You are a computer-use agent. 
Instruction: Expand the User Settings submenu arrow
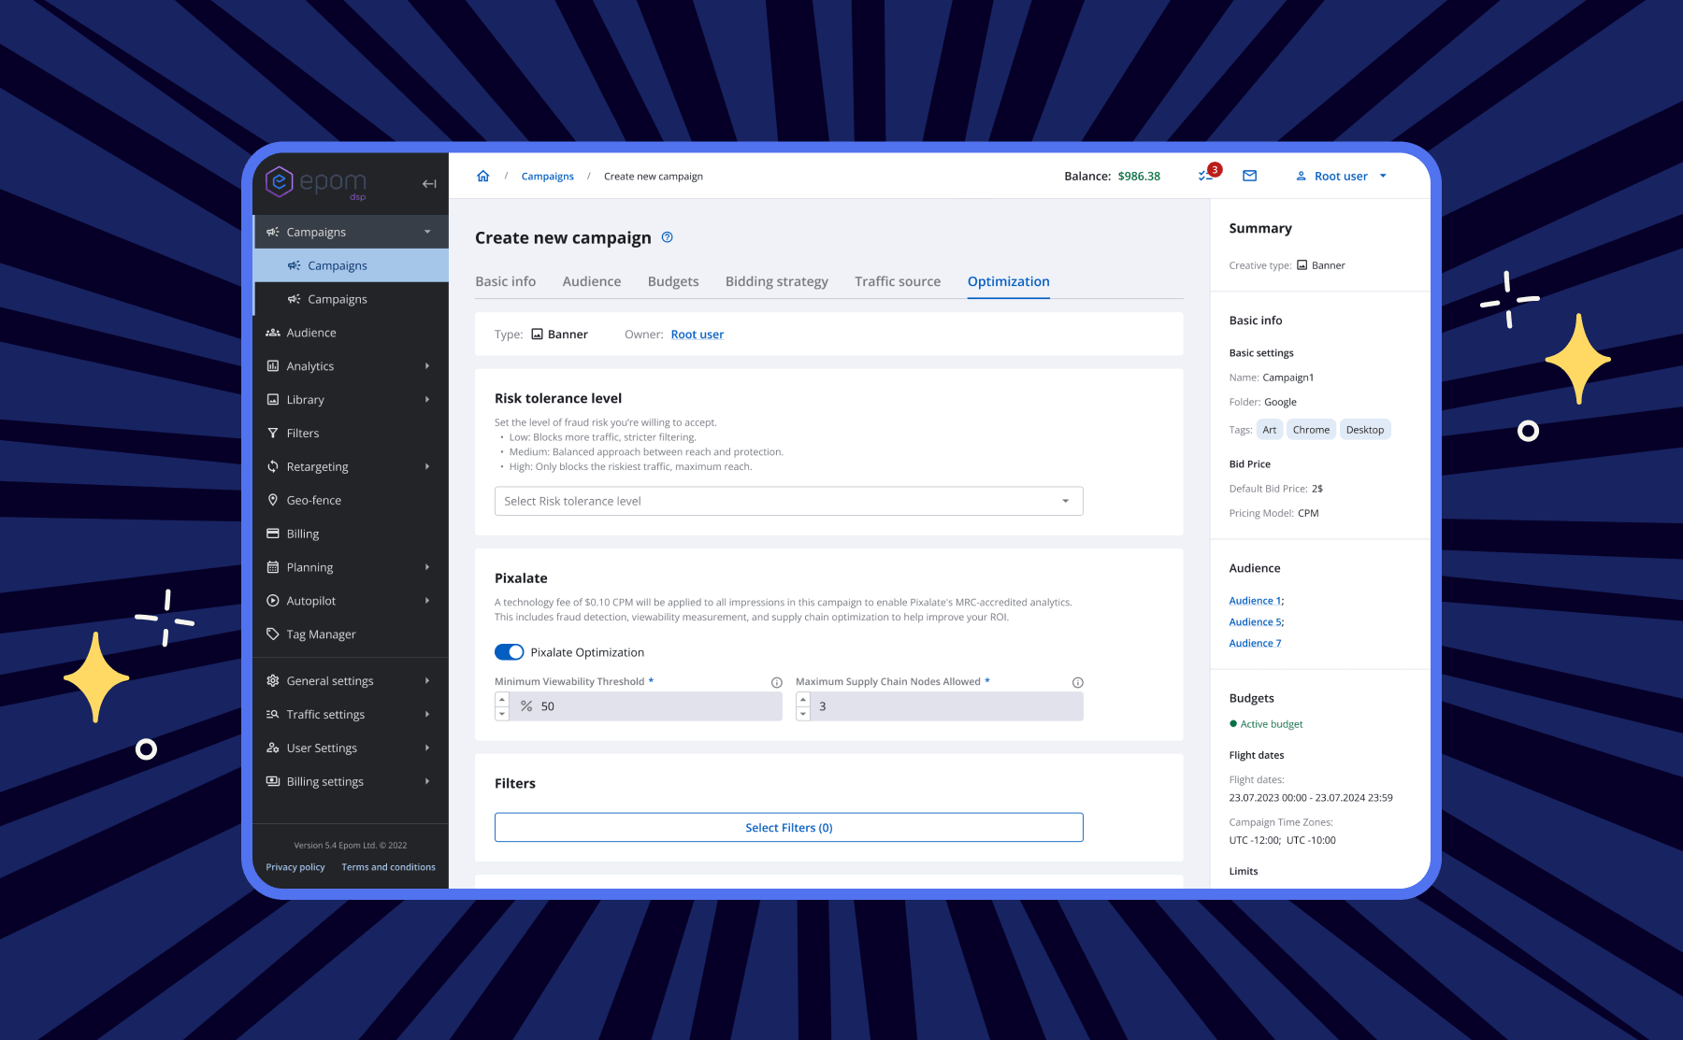[x=427, y=748]
